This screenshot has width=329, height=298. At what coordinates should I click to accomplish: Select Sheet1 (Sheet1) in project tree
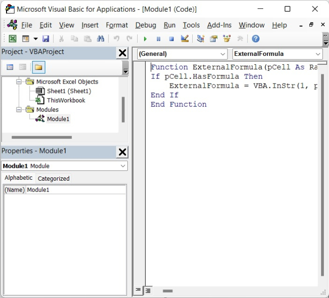[69, 91]
